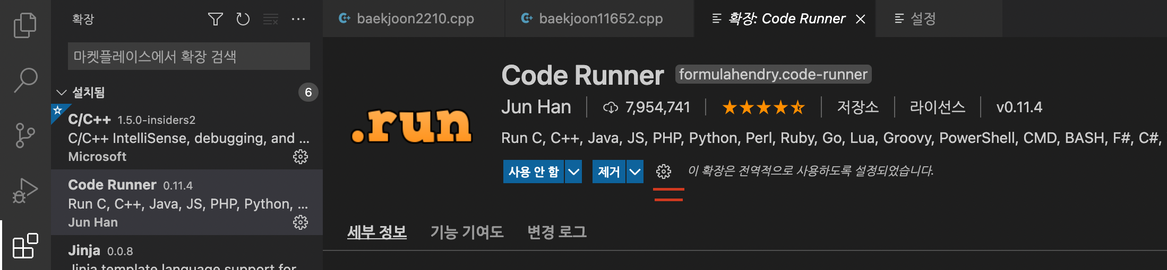Open publisher Jun Han link
Image resolution: width=1167 pixels, height=270 pixels.
click(x=536, y=107)
